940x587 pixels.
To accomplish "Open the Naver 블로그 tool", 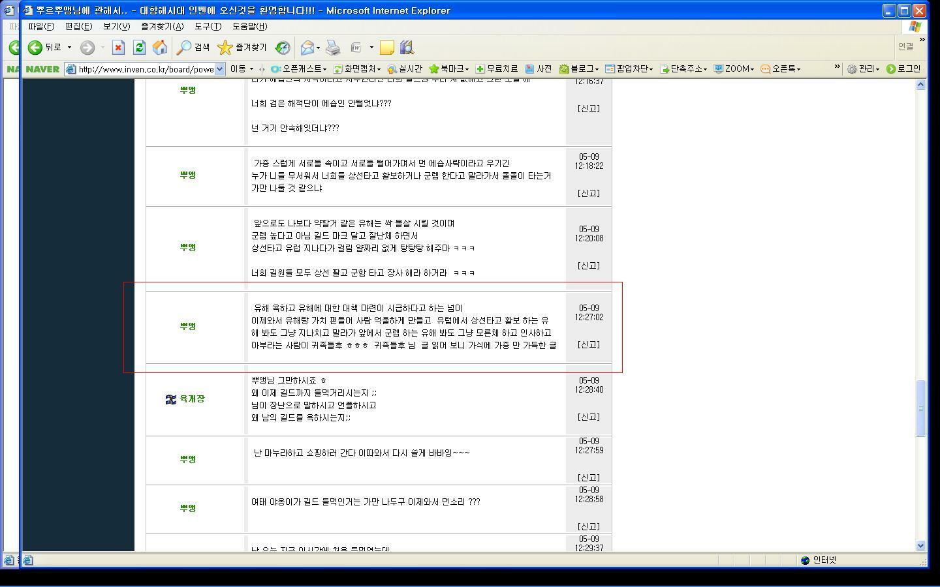I will 582,68.
